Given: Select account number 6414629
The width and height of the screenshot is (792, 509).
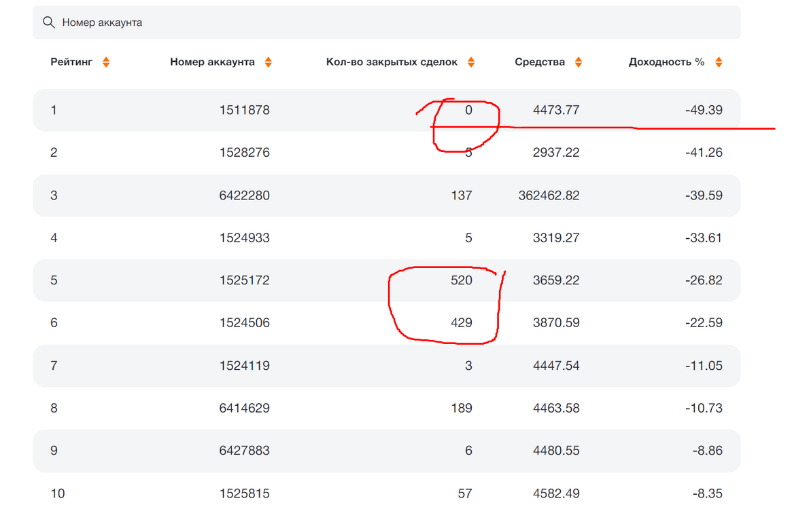Looking at the screenshot, I should point(245,408).
